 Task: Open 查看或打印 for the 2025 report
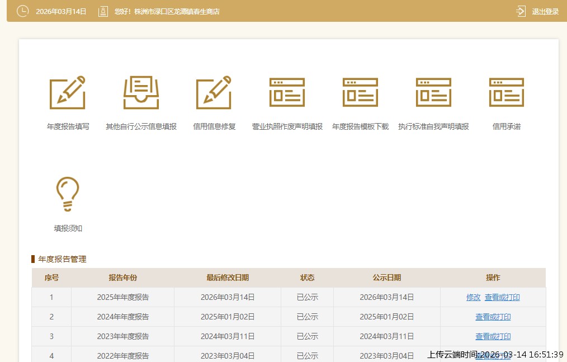(x=502, y=297)
